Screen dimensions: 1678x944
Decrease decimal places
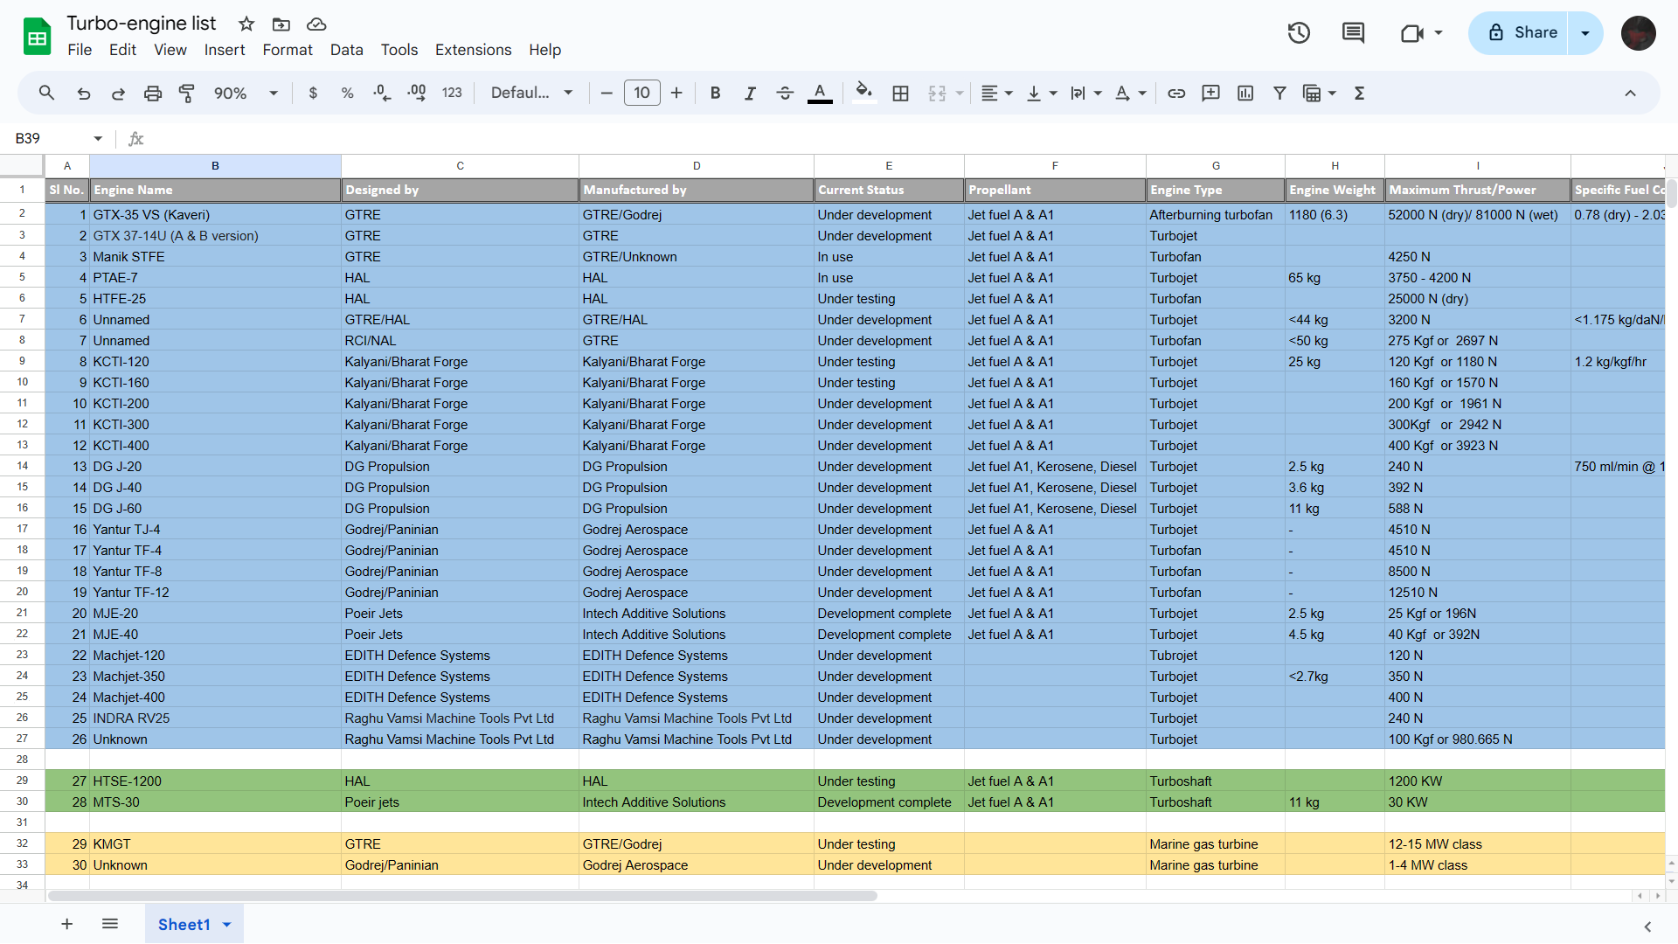(382, 93)
